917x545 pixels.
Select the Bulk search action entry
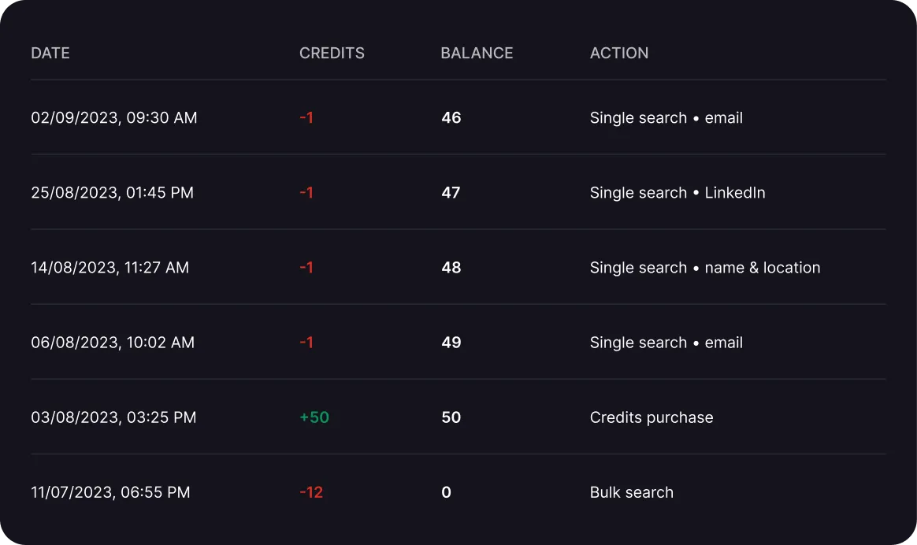[632, 492]
